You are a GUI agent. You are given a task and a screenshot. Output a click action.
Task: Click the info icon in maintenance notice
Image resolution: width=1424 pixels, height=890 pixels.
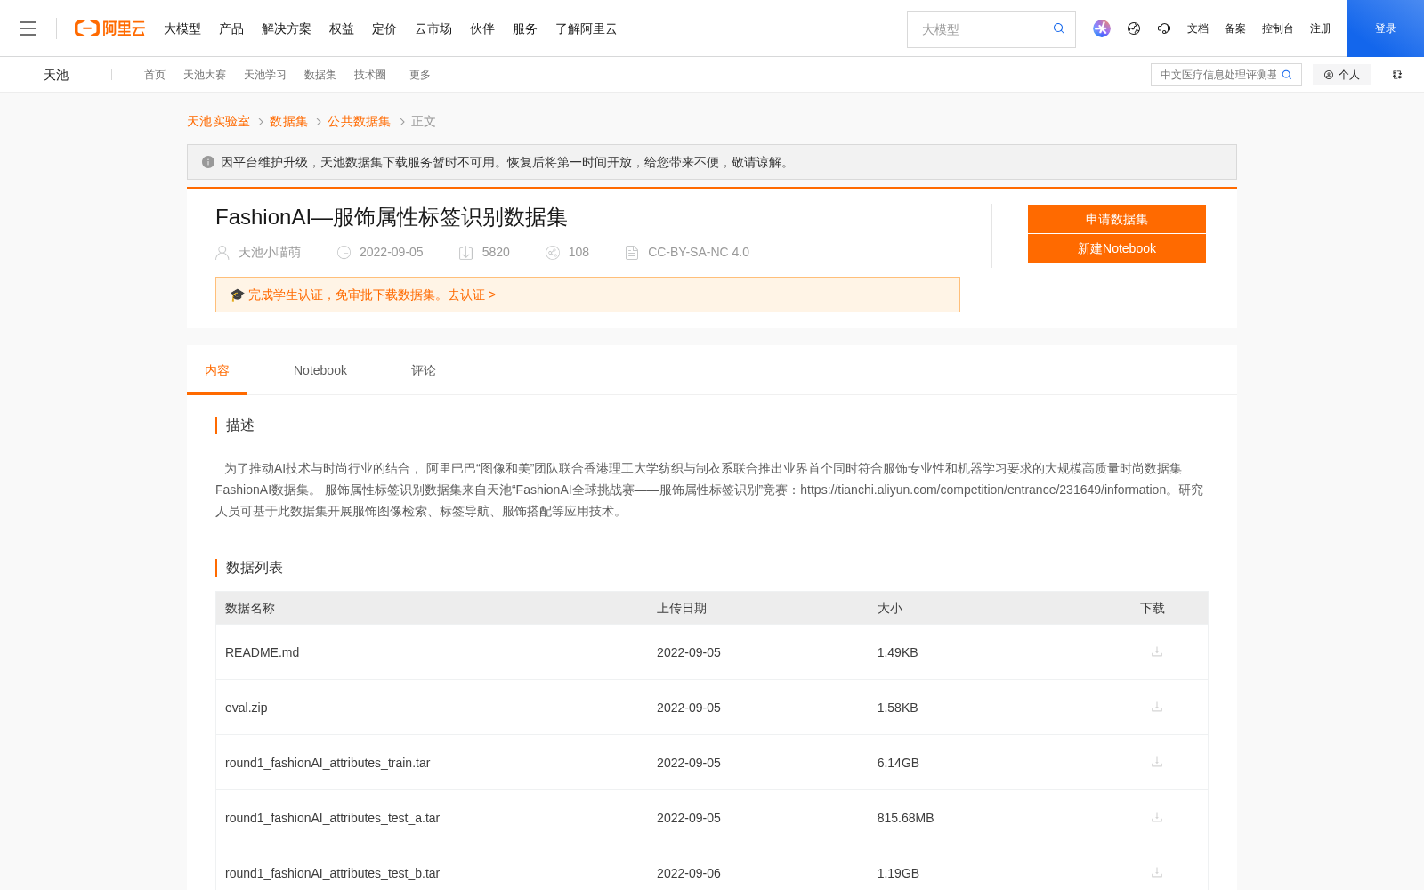coord(208,162)
